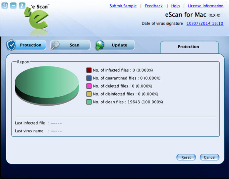The image size is (229, 179).
Task: Click the 'eScan for Mac' title
Action: [186, 15]
